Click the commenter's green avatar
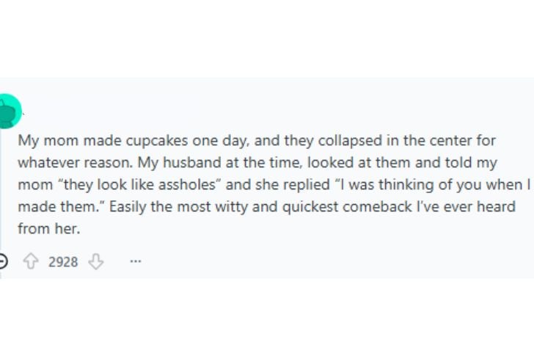534x356 pixels. point(9,112)
